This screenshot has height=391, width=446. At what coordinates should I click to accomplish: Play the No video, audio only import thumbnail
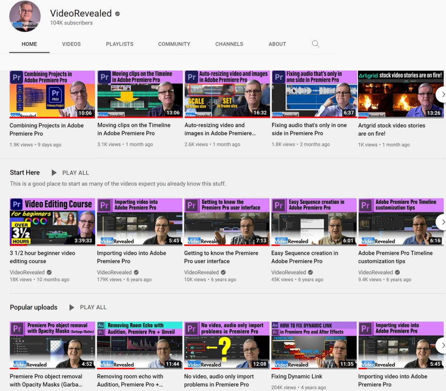click(x=226, y=345)
